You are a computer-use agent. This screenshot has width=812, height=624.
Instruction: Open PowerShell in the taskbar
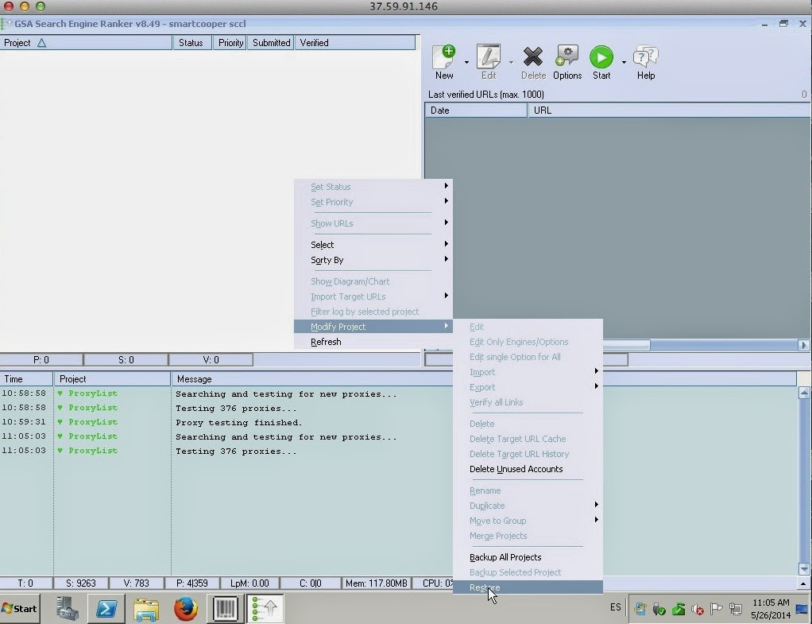tap(106, 608)
